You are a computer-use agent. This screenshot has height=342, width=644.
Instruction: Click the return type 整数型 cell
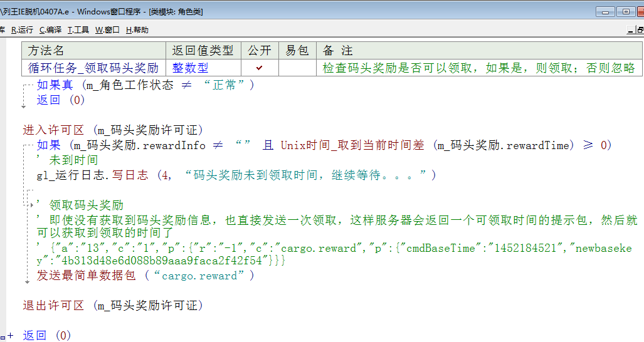point(191,68)
